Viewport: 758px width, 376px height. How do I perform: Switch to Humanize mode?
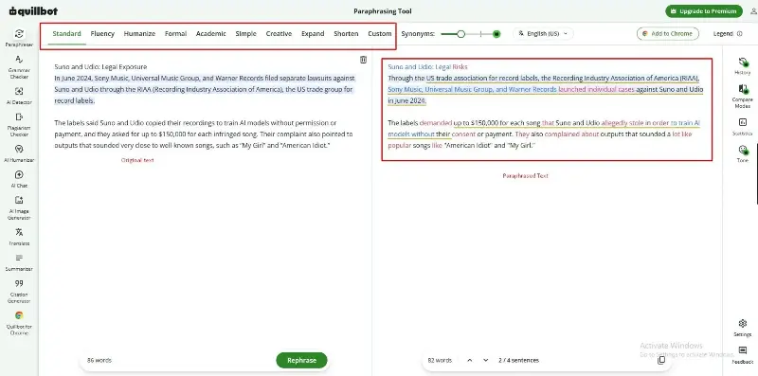(x=139, y=33)
